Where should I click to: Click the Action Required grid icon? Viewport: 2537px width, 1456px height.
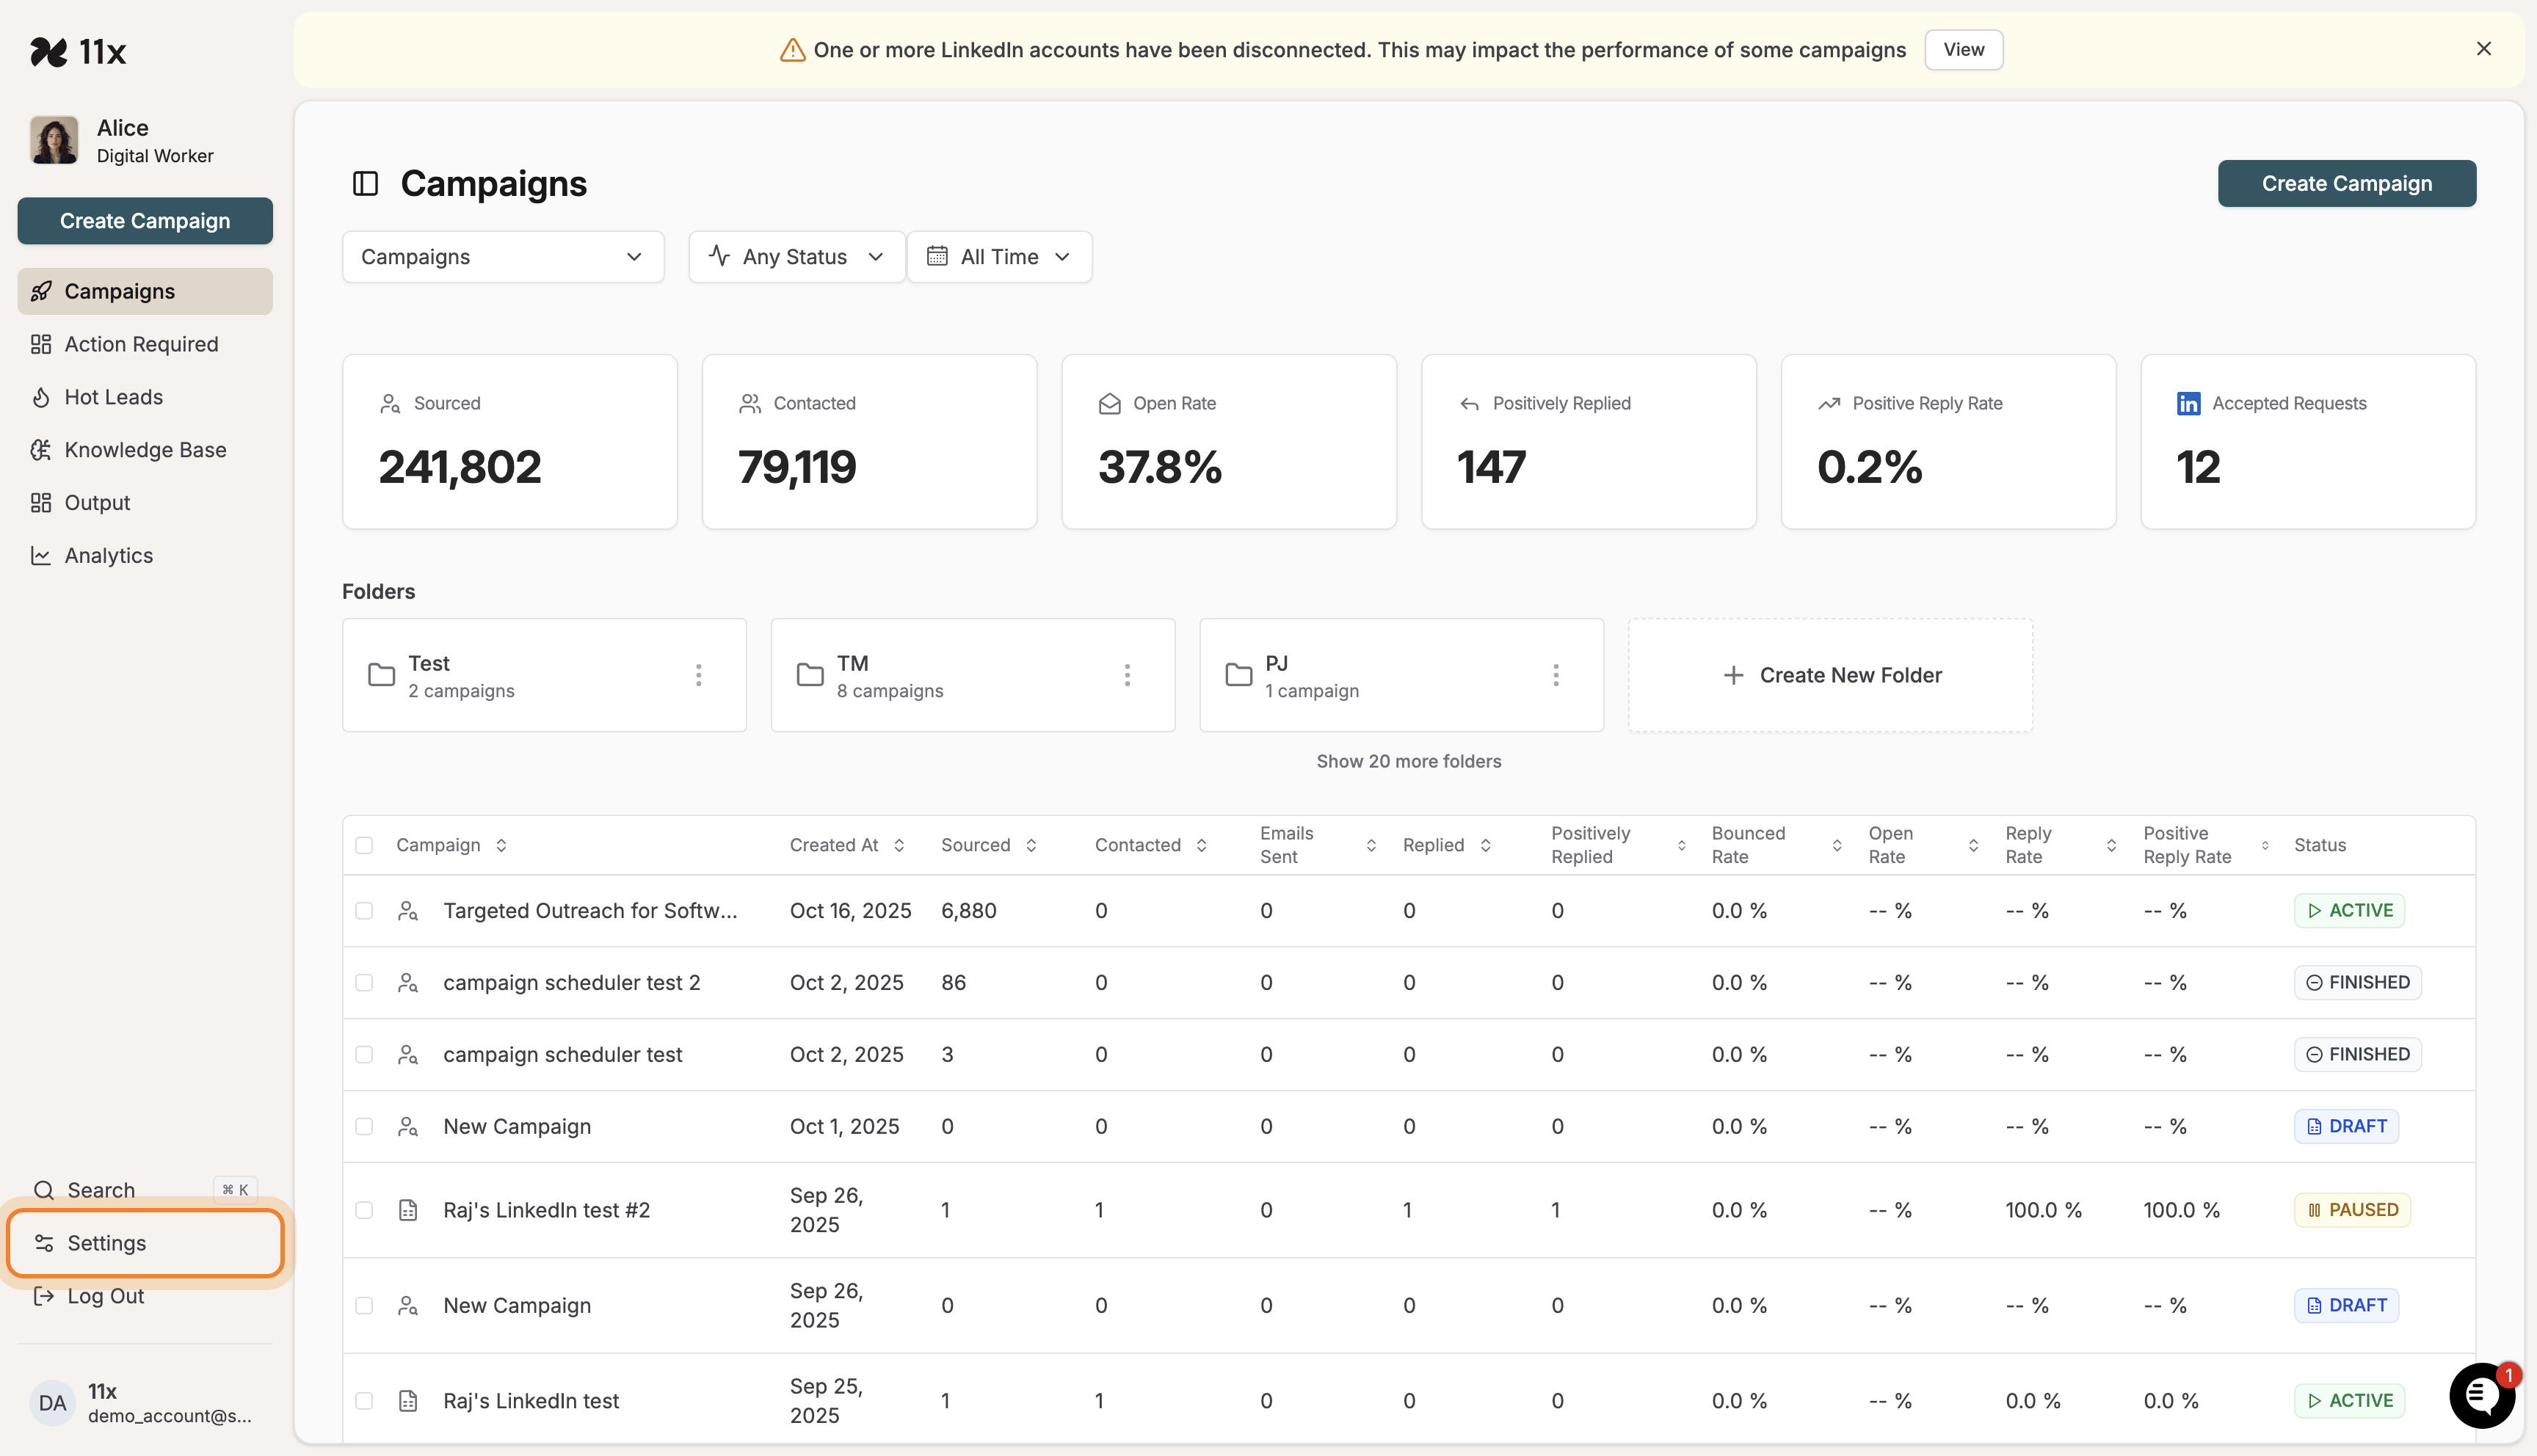click(41, 343)
